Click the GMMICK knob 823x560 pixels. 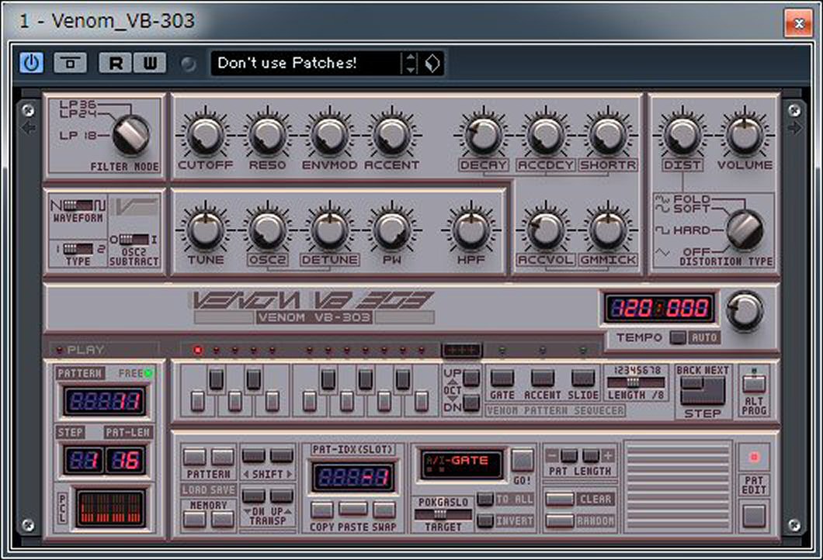pos(608,230)
